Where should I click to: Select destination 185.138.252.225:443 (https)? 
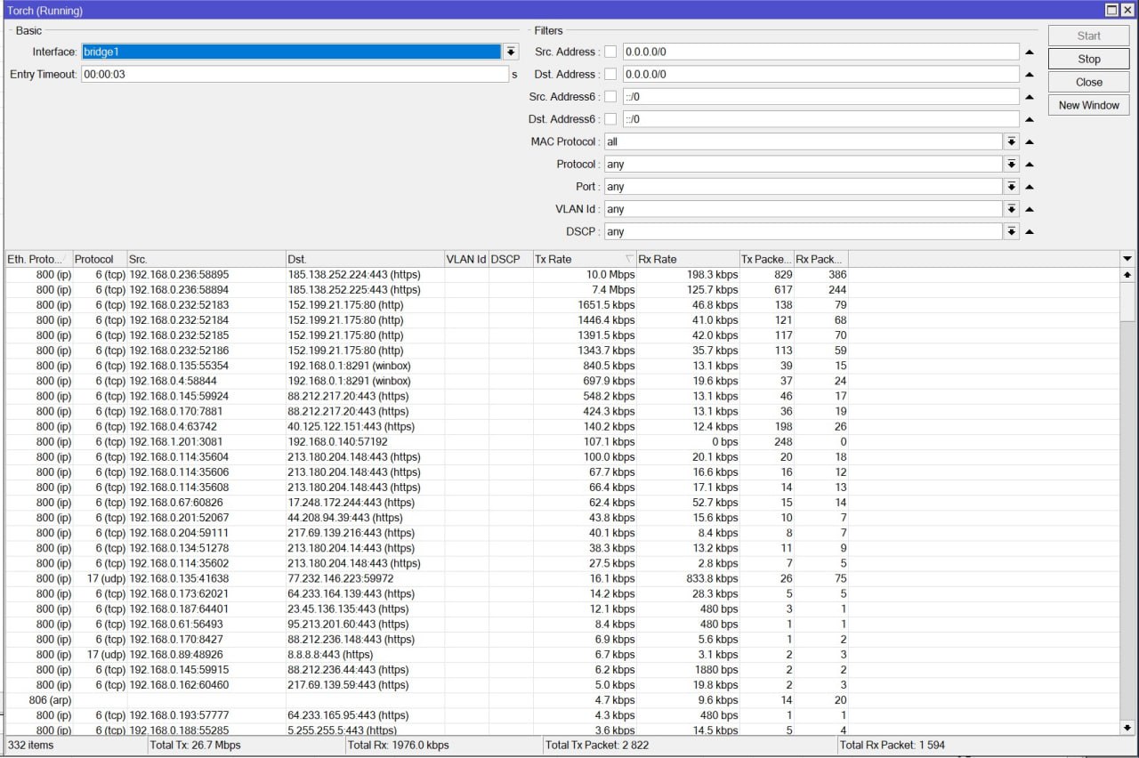pos(354,290)
